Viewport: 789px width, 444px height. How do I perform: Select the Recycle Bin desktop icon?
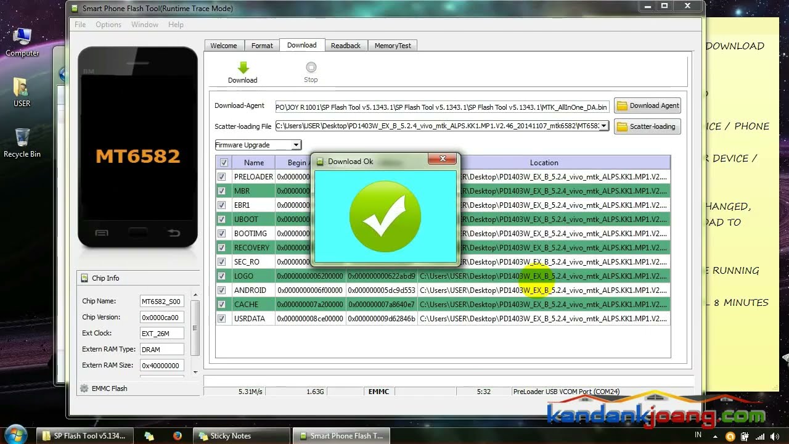22,143
